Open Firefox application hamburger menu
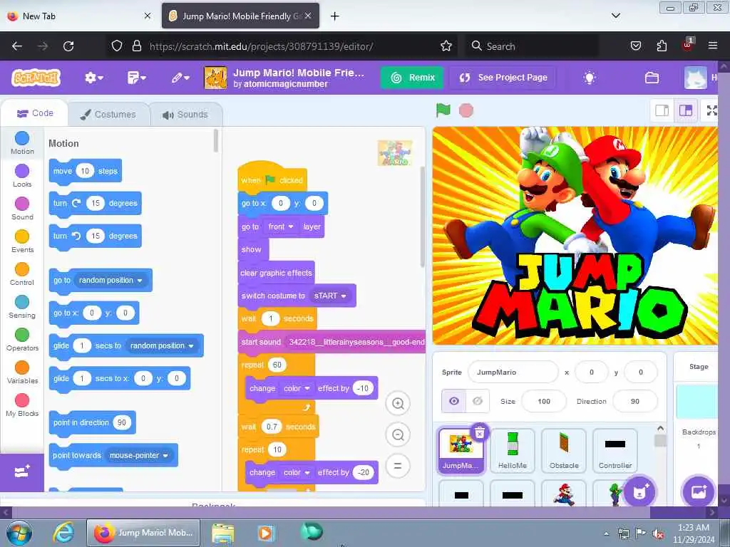The height and width of the screenshot is (547, 730). [712, 46]
